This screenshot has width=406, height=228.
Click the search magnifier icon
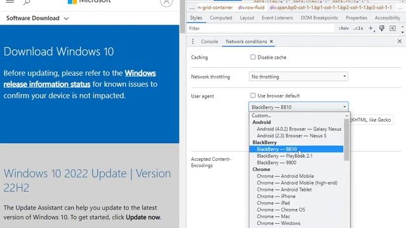pyautogui.click(x=27, y=2)
